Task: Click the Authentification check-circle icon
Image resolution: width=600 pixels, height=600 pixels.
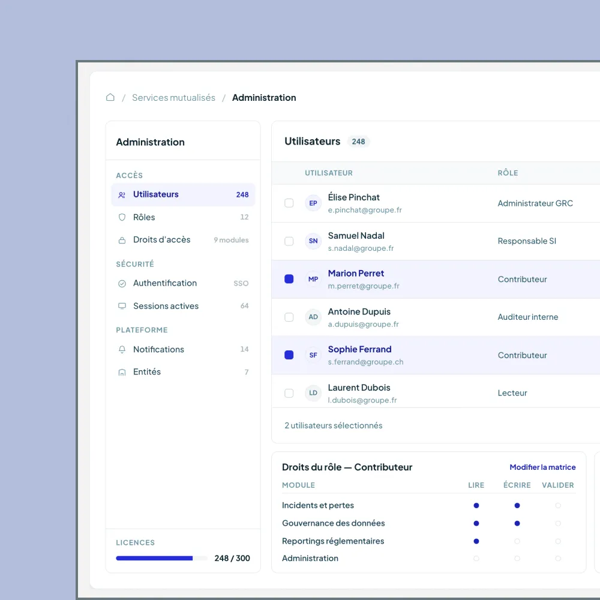Action: 122,284
